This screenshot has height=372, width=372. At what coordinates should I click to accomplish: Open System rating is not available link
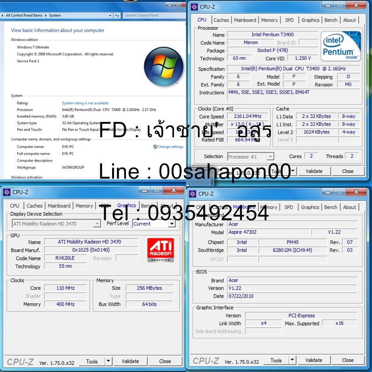85,103
